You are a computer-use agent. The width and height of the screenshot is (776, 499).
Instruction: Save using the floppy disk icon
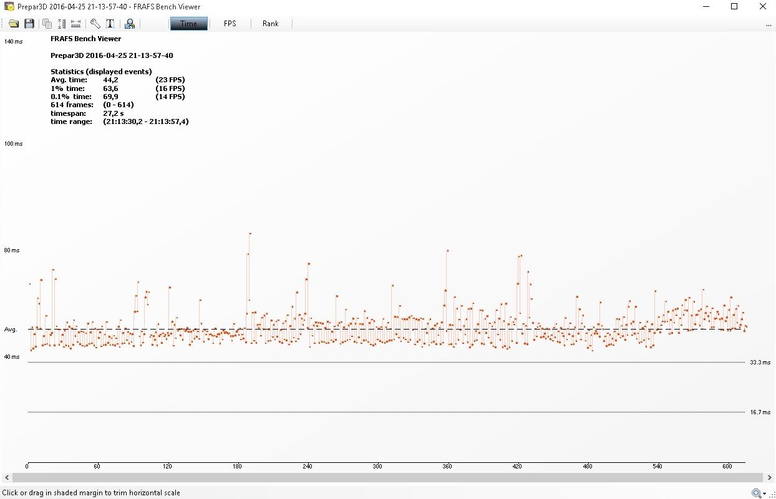pyautogui.click(x=29, y=24)
